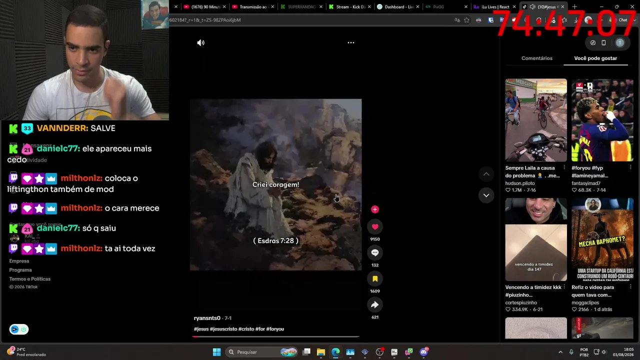This screenshot has width=640, height=360.
Task: Click the #jesuscristo hashtag
Action: pos(223,329)
